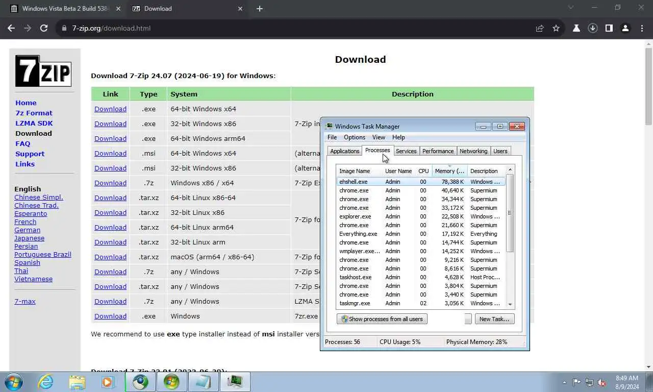Close the Download browser tab
Image resolution: width=653 pixels, height=392 pixels.
(x=240, y=9)
